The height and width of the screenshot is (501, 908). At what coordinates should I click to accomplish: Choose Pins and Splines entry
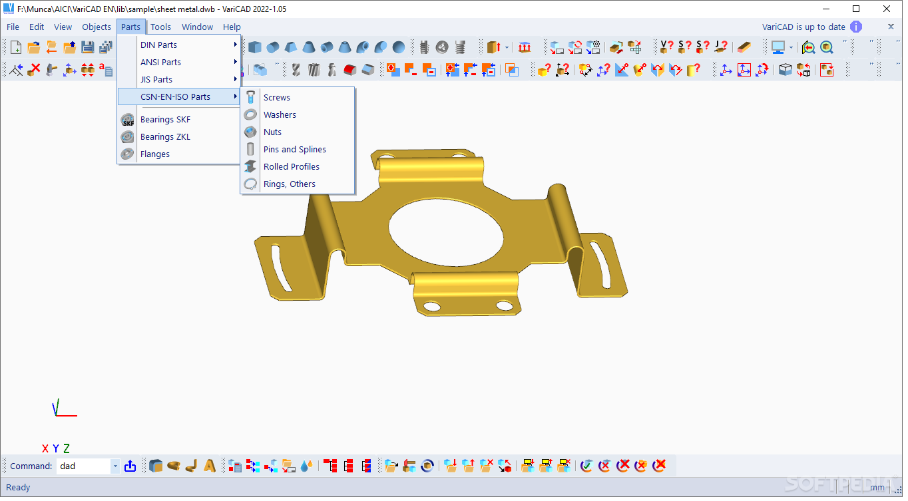[x=298, y=149]
